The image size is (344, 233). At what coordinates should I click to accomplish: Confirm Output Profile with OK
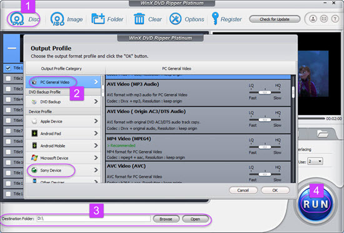(275, 191)
